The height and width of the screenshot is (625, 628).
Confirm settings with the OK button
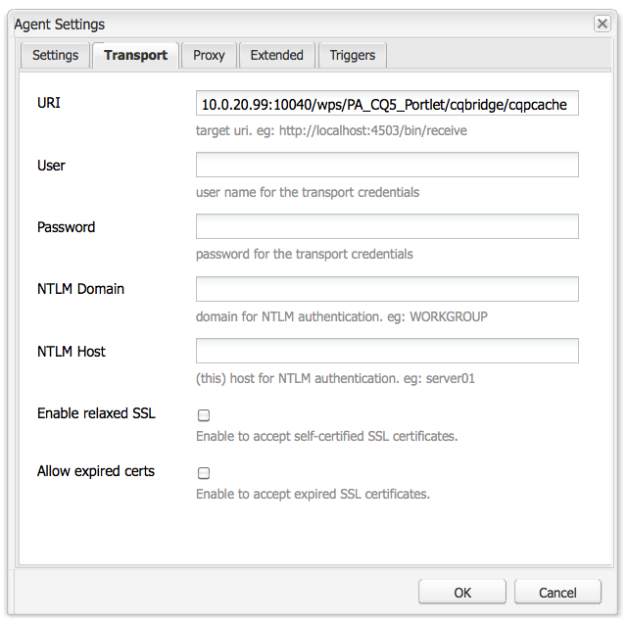(462, 592)
